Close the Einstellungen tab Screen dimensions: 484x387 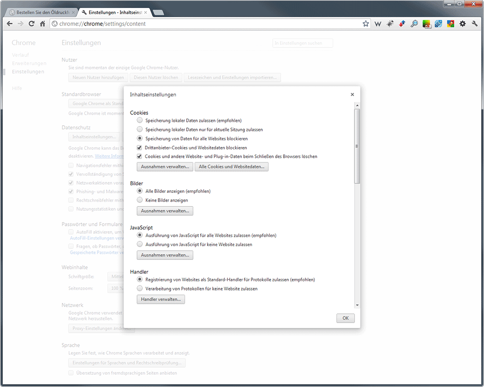tap(146, 13)
